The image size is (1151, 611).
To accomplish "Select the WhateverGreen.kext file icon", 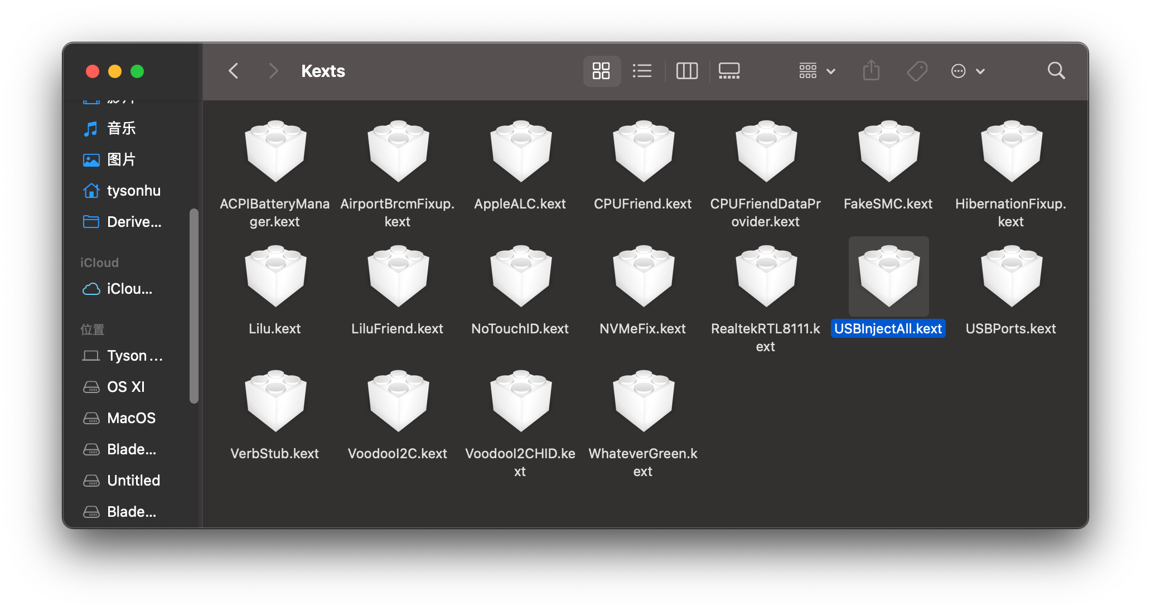I will point(644,402).
